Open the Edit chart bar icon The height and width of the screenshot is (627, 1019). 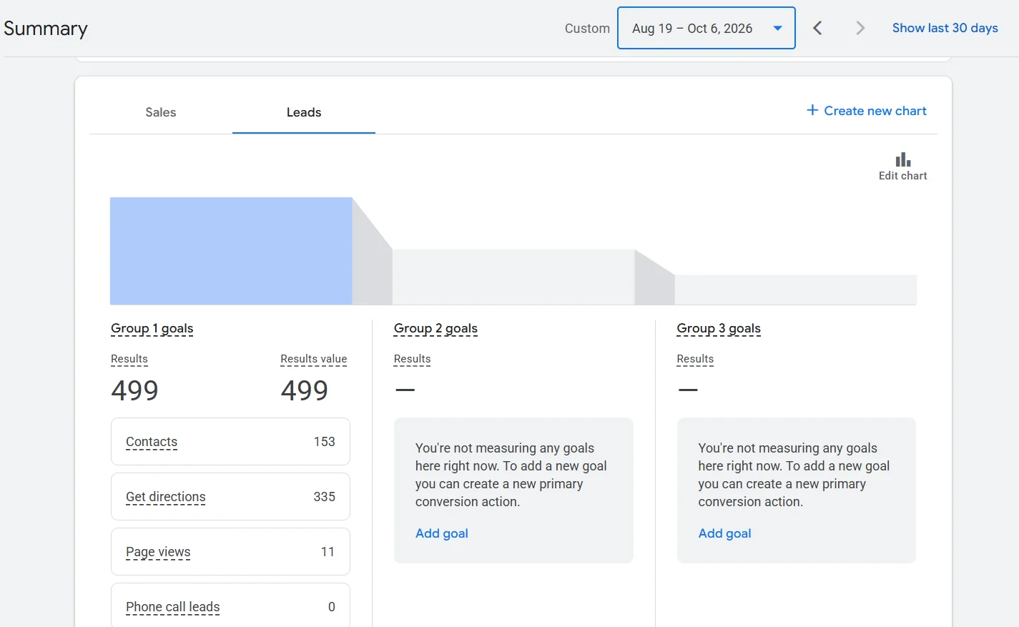[x=902, y=159]
